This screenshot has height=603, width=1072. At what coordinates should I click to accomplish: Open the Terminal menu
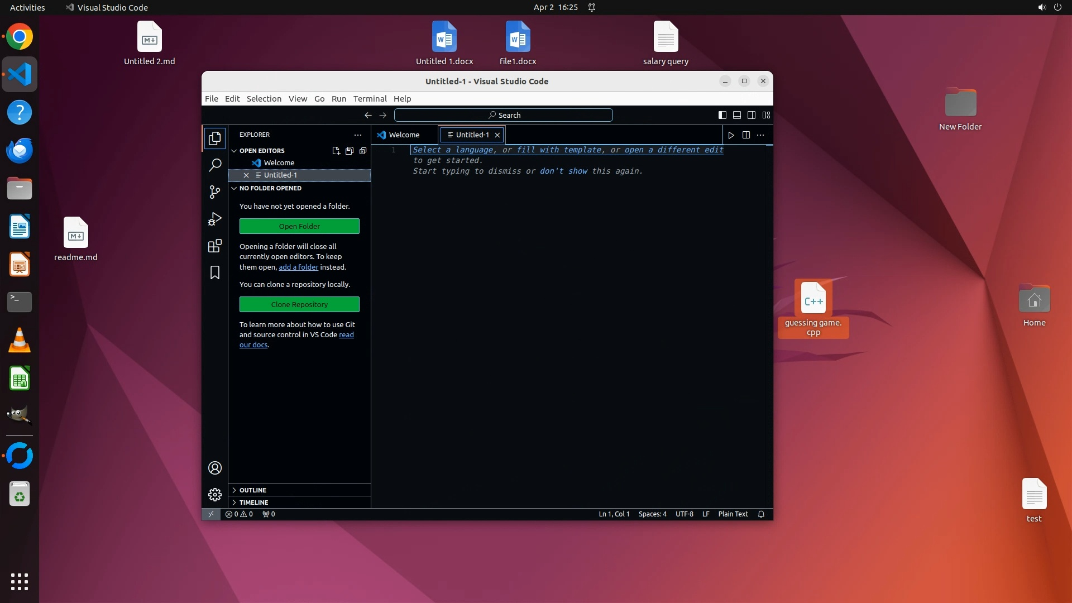click(370, 99)
